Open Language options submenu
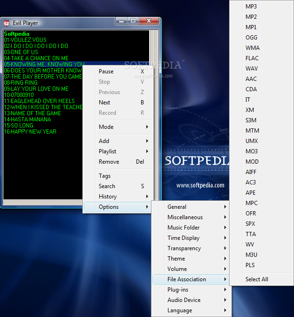This screenshot has height=317, width=294. click(x=191, y=310)
